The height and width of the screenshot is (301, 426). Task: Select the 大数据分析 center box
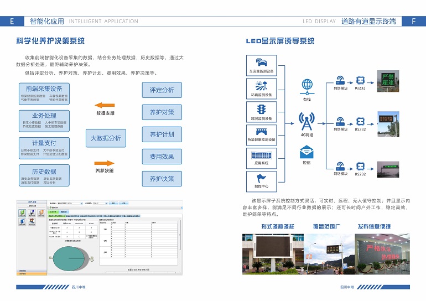pos(106,138)
